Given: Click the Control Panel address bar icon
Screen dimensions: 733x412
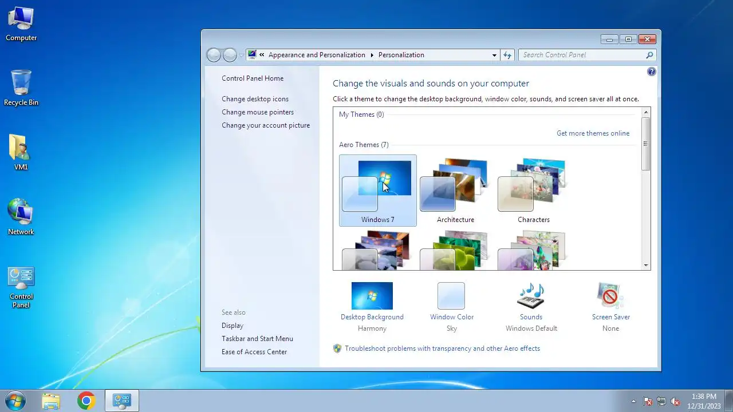Looking at the screenshot, I should tap(252, 55).
